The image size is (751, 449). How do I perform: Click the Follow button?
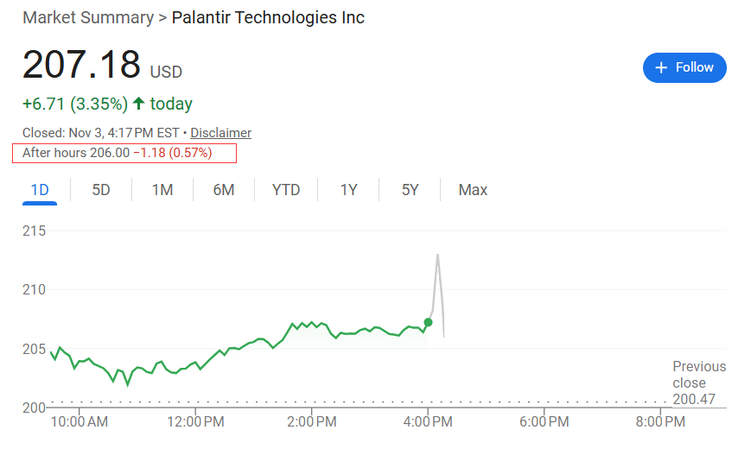click(x=684, y=67)
